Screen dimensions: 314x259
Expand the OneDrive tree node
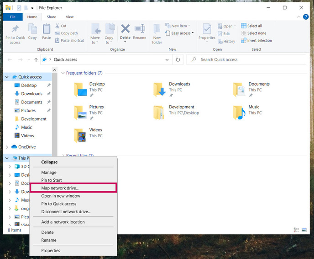[x=7, y=147]
